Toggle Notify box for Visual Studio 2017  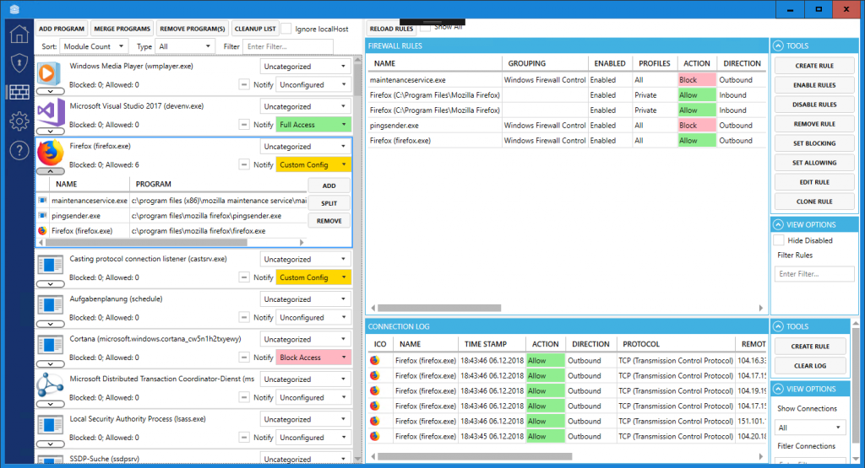(244, 125)
